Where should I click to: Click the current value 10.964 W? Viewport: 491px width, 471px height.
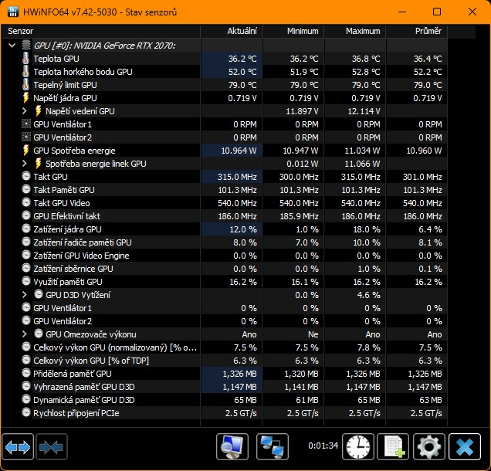tap(239, 151)
